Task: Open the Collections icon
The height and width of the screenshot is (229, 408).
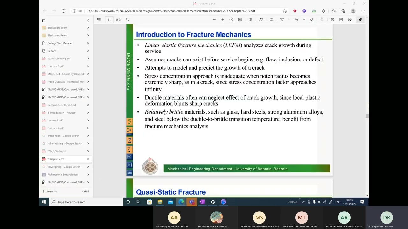Action: click(343, 11)
